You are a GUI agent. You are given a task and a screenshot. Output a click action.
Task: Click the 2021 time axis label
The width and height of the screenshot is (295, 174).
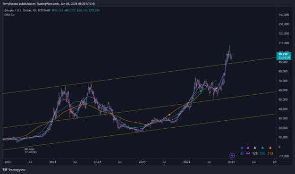[x=53, y=162]
